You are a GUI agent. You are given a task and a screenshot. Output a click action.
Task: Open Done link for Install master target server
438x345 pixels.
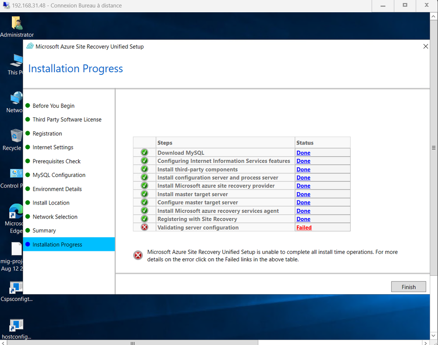303,194
